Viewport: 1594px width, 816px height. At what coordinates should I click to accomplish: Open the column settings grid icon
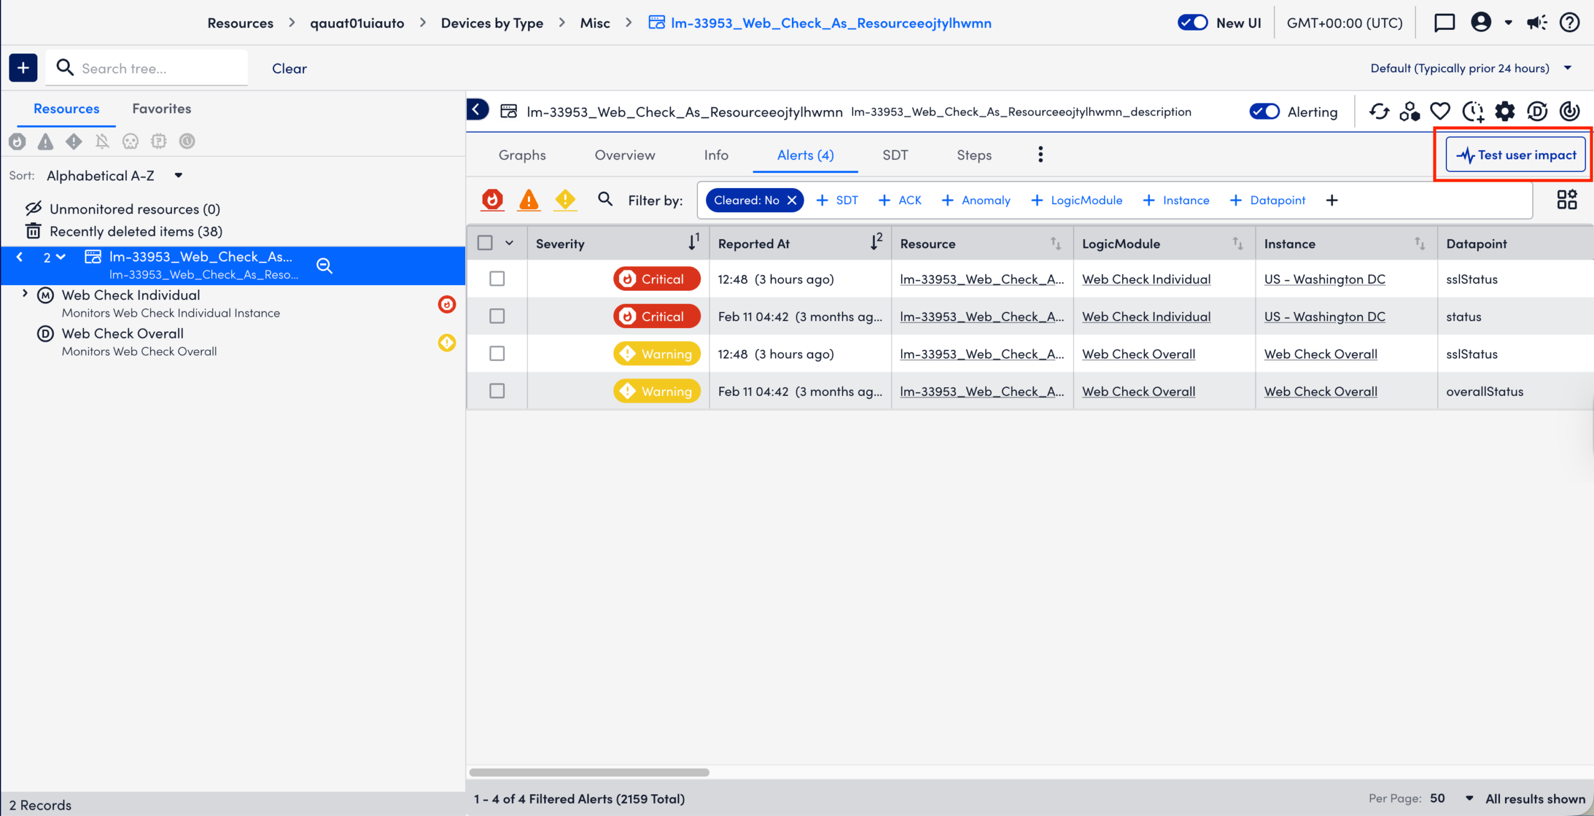[1567, 199]
